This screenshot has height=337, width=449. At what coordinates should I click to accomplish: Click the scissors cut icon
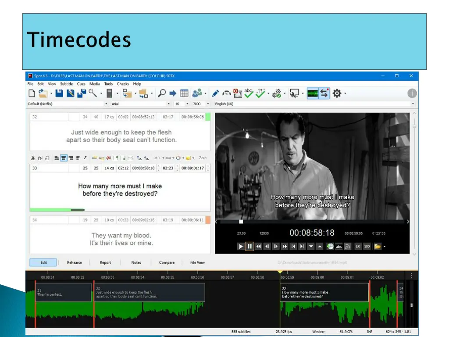coord(33,158)
